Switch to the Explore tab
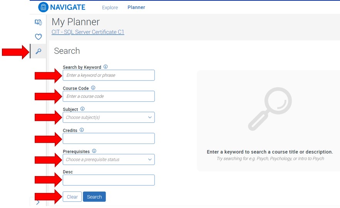Image resolution: width=340 pixels, height=208 pixels. tap(110, 7)
